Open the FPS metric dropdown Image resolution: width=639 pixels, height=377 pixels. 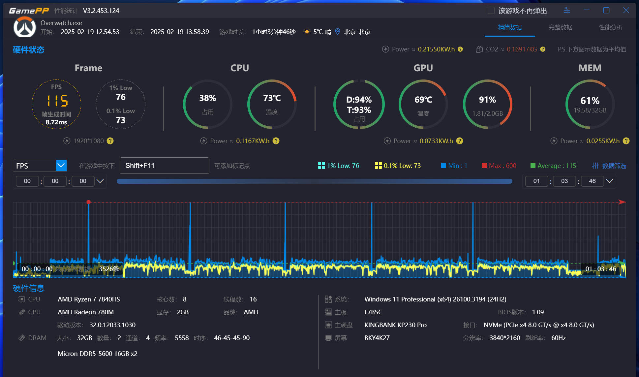61,165
